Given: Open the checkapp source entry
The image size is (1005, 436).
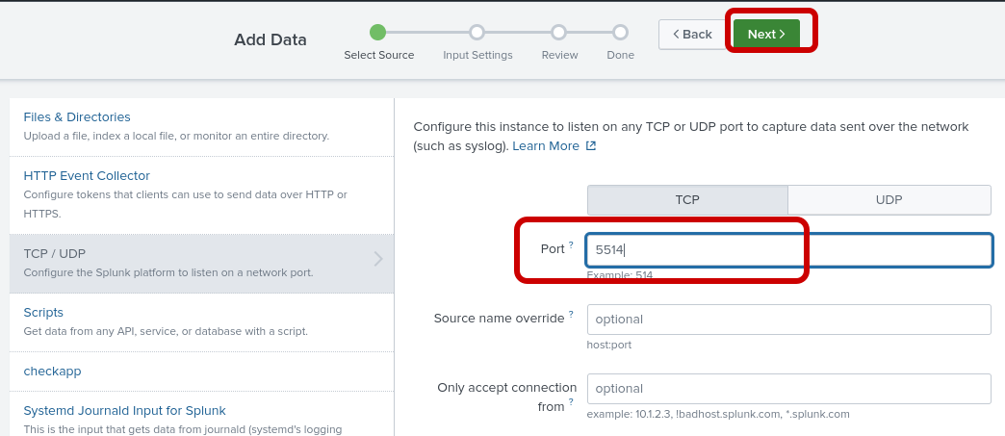Looking at the screenshot, I should pos(53,371).
